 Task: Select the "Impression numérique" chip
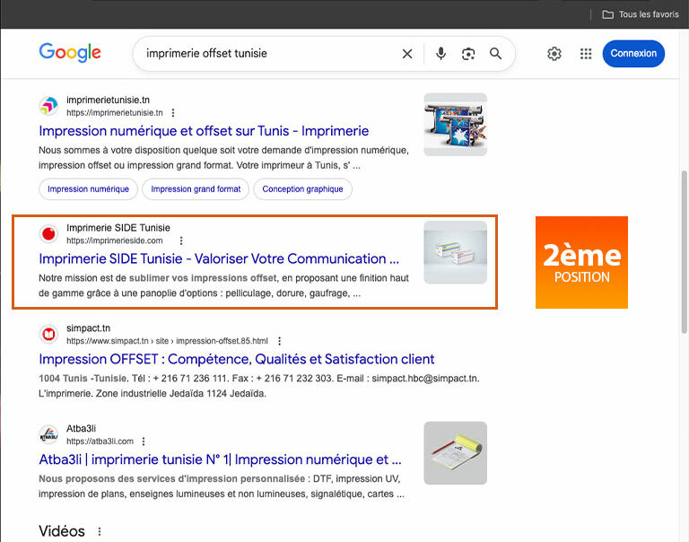[88, 189]
